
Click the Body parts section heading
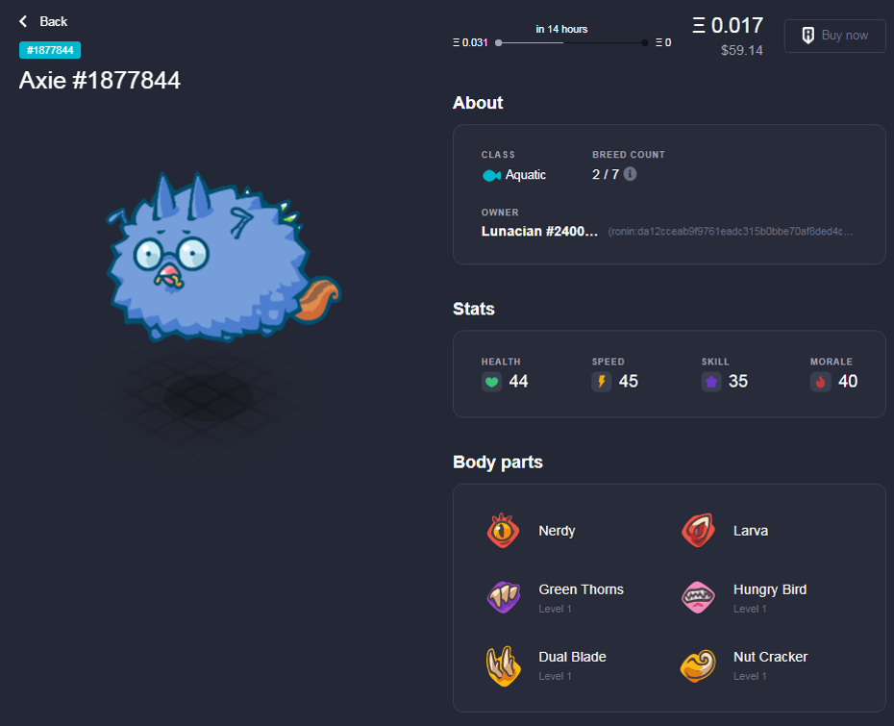coord(498,462)
